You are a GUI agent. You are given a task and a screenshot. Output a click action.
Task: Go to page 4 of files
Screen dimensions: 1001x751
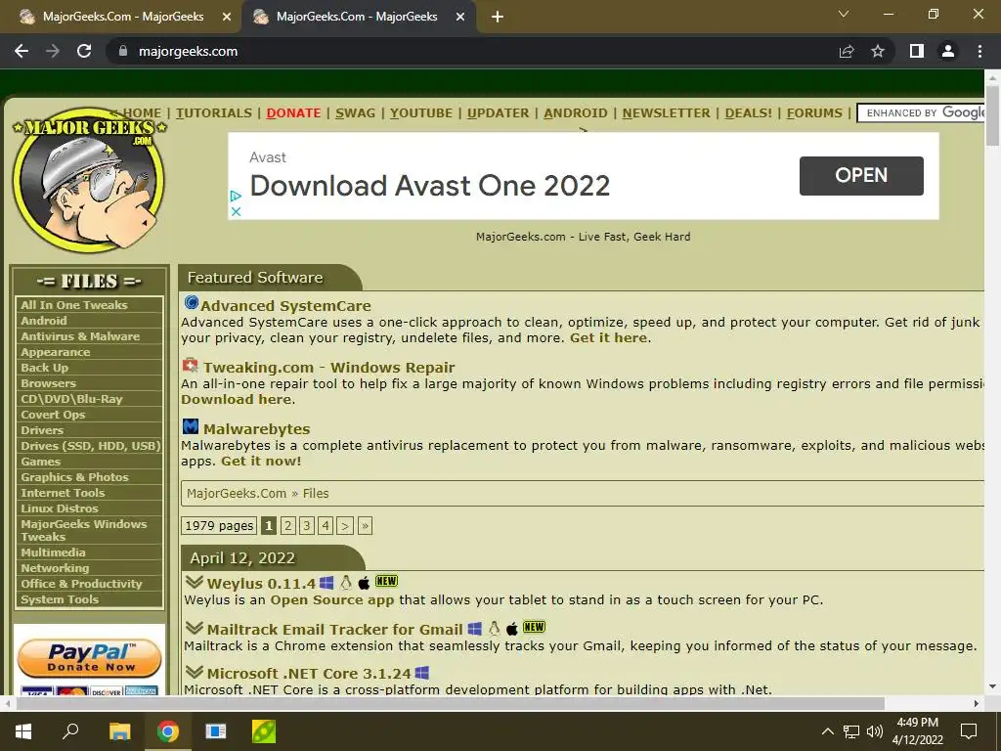pos(326,525)
